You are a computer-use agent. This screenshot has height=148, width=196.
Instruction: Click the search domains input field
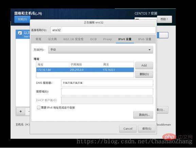[107, 92]
